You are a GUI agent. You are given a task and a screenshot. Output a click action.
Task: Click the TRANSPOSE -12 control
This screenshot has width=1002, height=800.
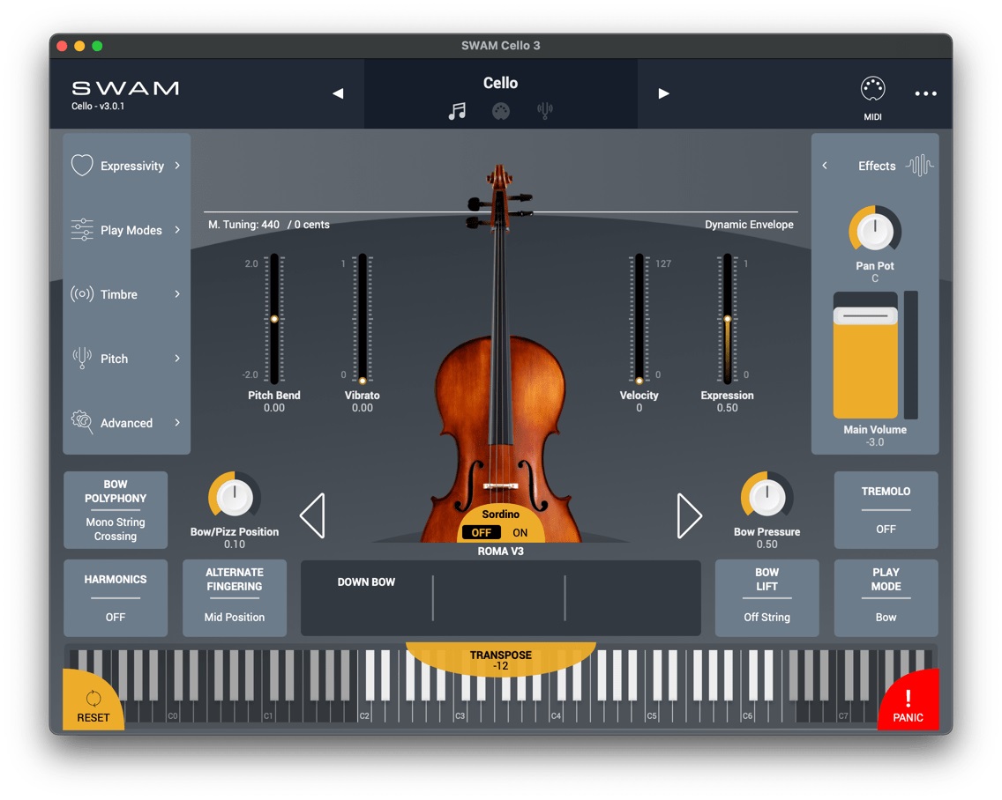(x=501, y=660)
